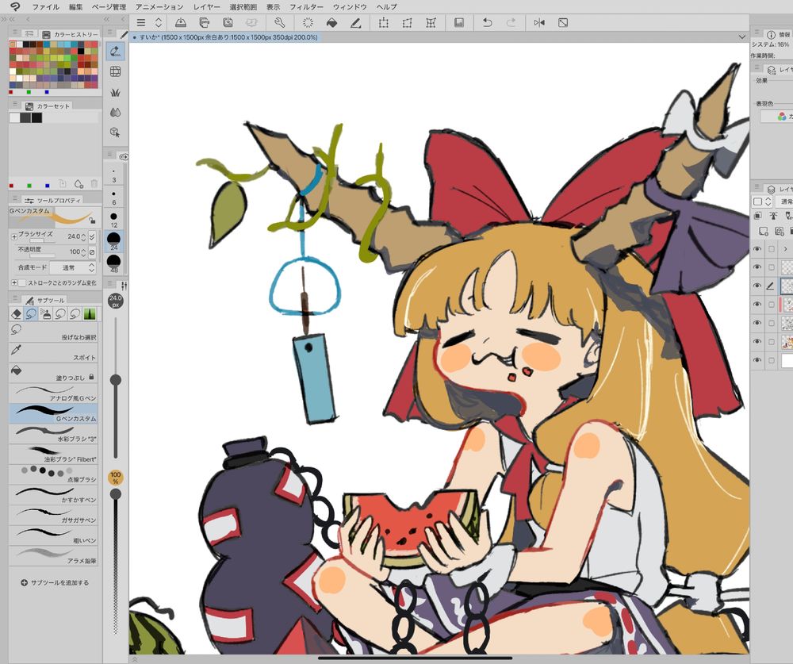This screenshot has width=793, height=664.
Task: Pick the first swatch in color history
Action: pos(12,44)
